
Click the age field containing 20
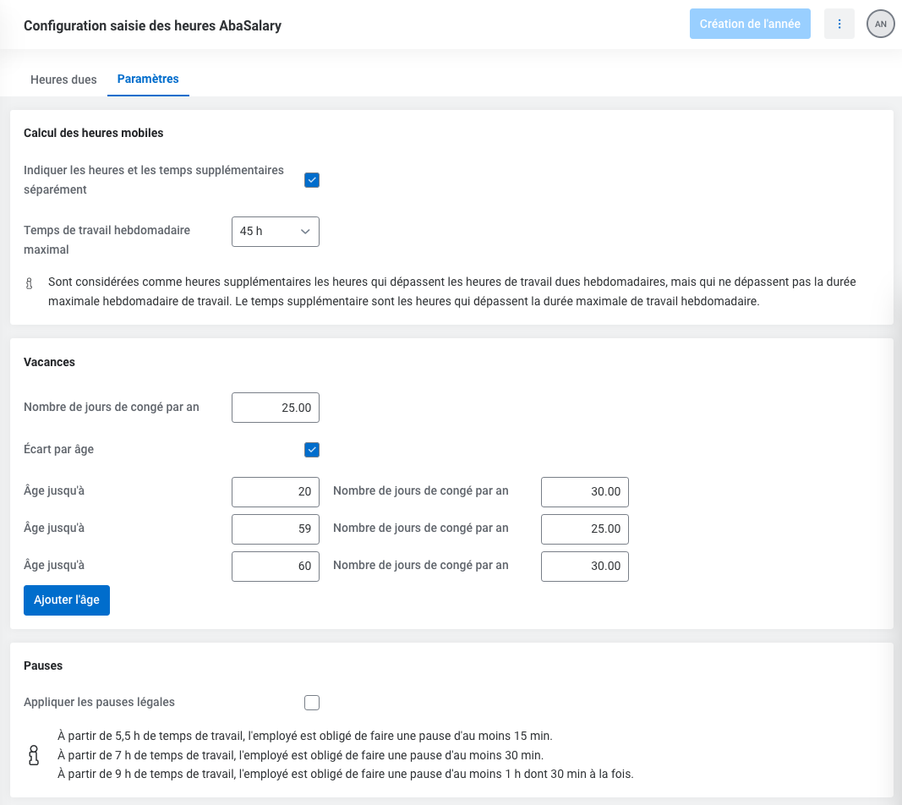click(275, 492)
